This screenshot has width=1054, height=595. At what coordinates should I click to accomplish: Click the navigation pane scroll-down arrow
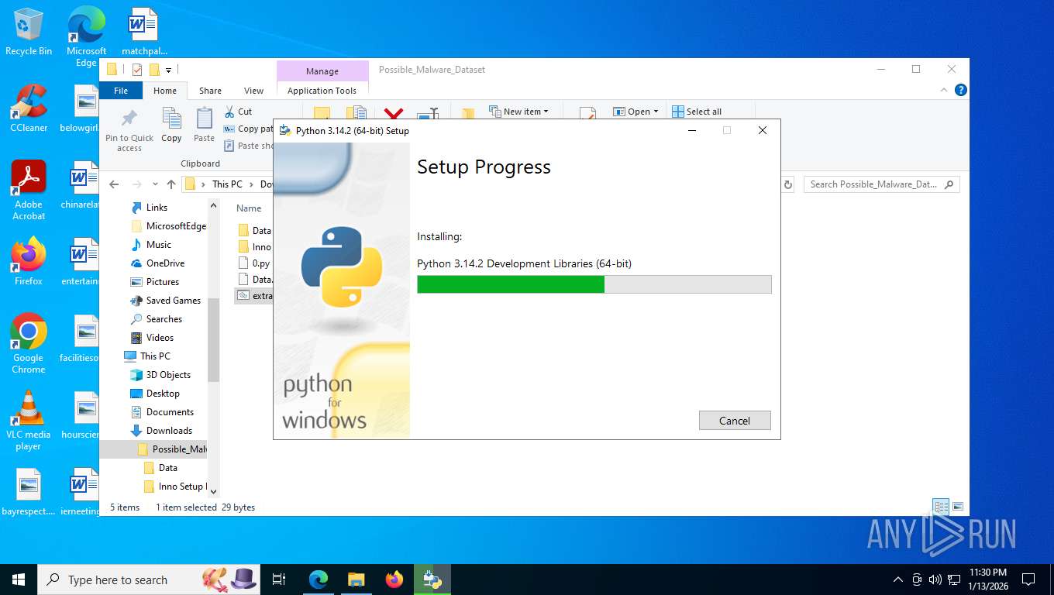click(214, 491)
